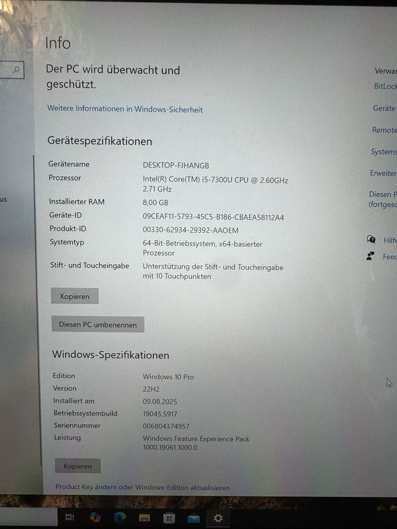This screenshot has height=529, width=397.
Task: Click the Info page title
Action: tap(58, 43)
